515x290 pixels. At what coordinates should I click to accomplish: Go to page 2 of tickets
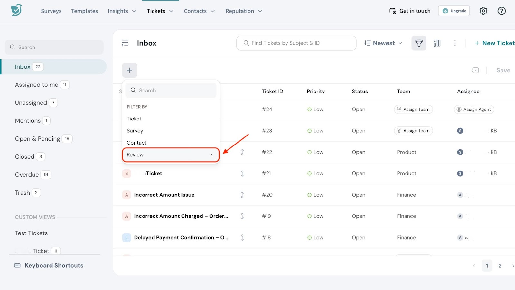500,266
